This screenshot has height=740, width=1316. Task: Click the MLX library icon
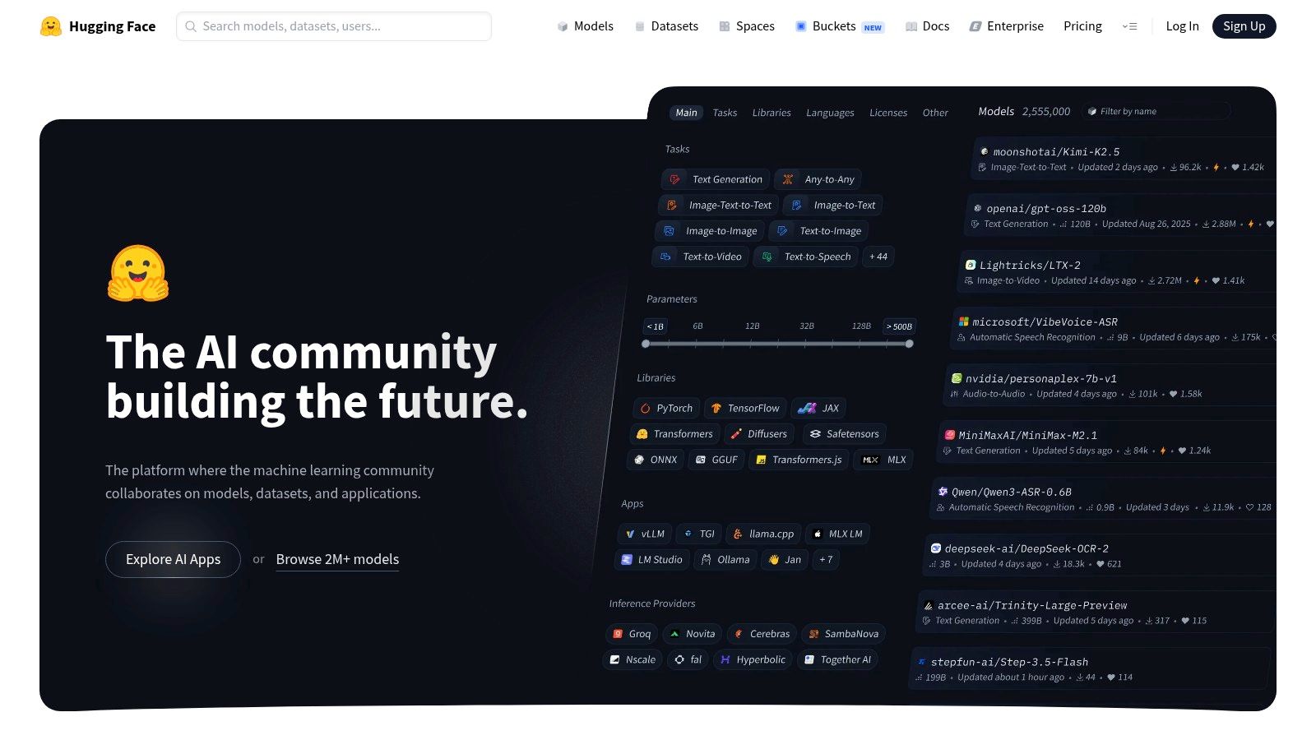pos(870,460)
